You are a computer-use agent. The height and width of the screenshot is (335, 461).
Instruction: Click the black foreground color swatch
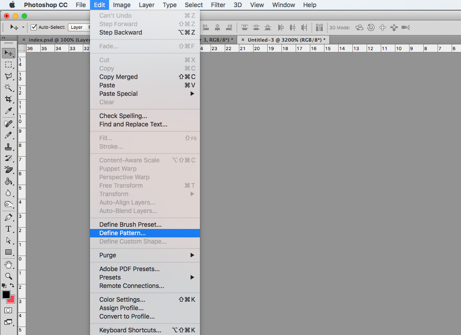click(6, 294)
